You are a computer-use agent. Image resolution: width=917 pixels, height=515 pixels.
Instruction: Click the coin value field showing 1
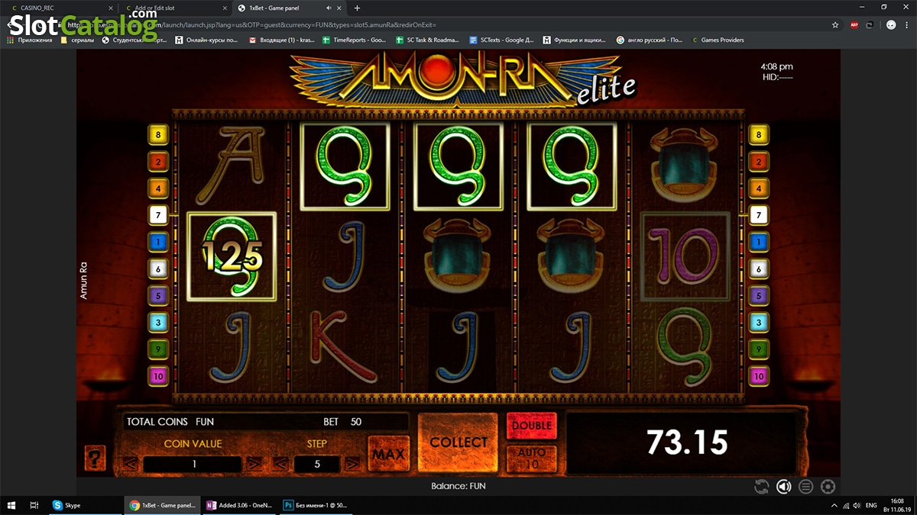tap(193, 464)
